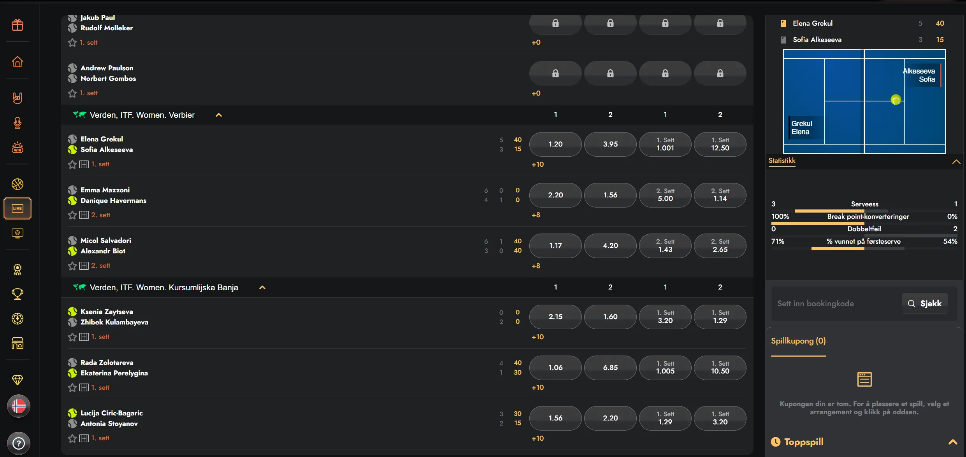Open the help question mark icon
Screen dimensions: 966x457
(18, 443)
